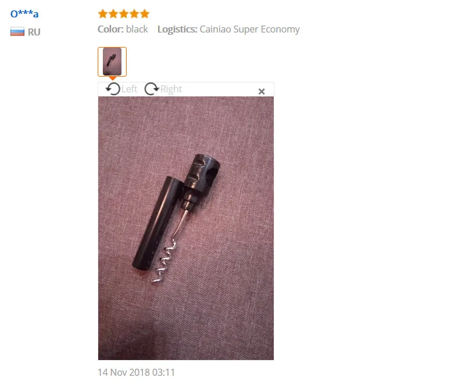Click the second orange rating star

pos(113,14)
